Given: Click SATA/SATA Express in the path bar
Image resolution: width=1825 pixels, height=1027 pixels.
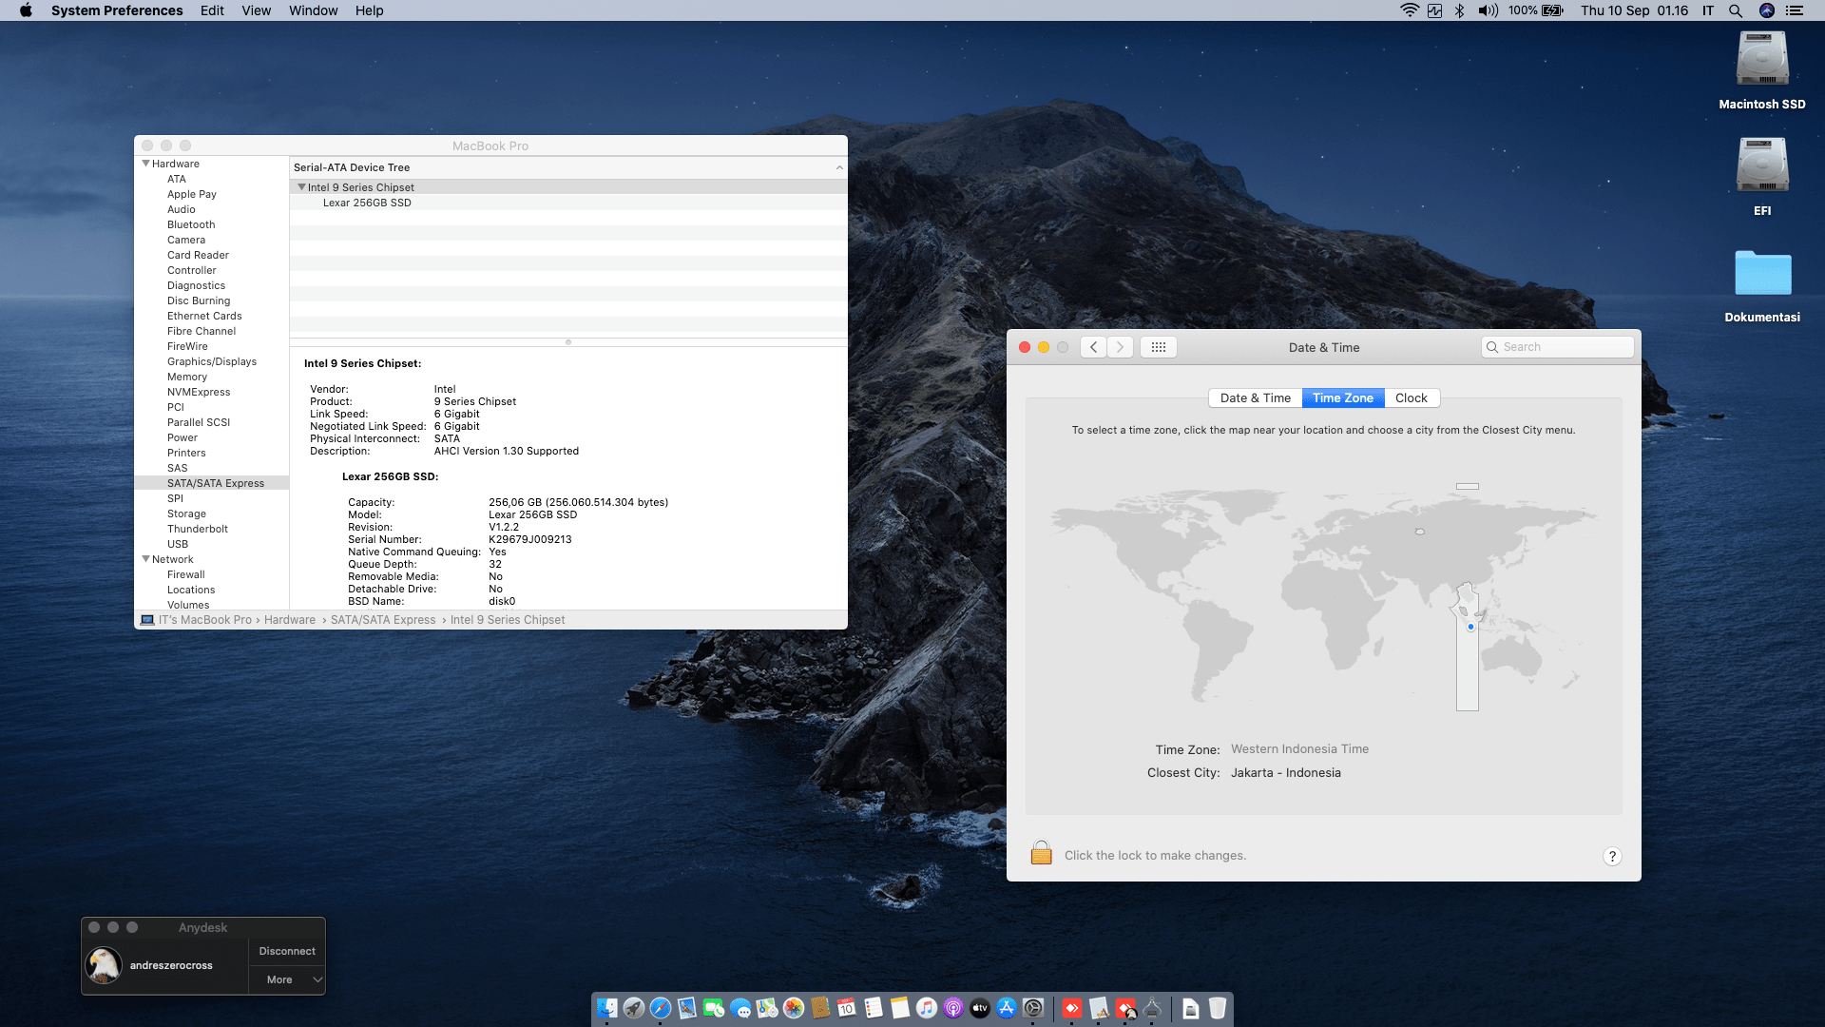Looking at the screenshot, I should point(383,620).
